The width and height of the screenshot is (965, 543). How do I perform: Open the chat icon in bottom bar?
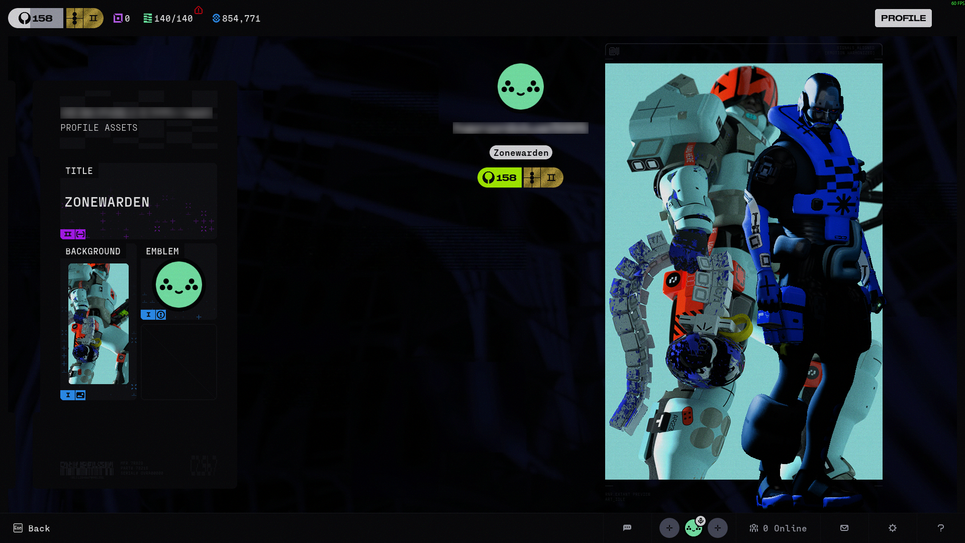(x=627, y=528)
